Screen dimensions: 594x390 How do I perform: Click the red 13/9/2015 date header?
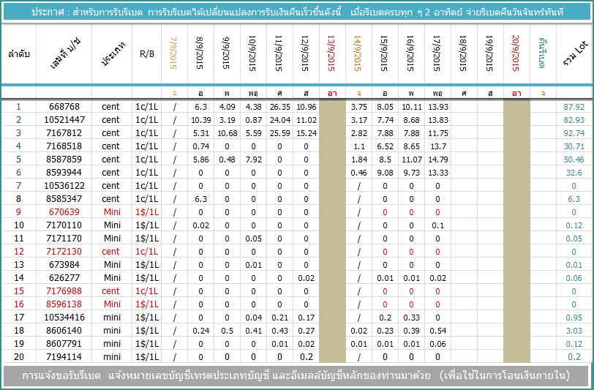tap(331, 53)
